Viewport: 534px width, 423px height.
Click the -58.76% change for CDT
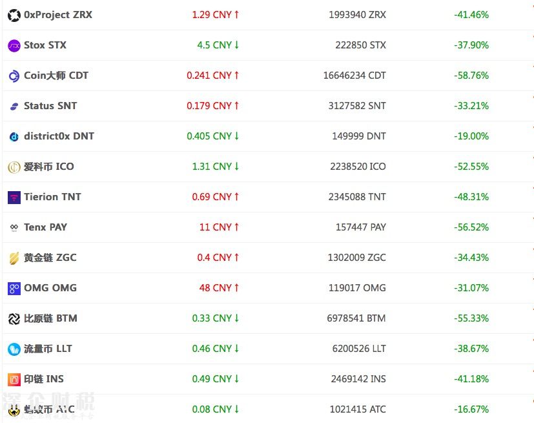[471, 76]
